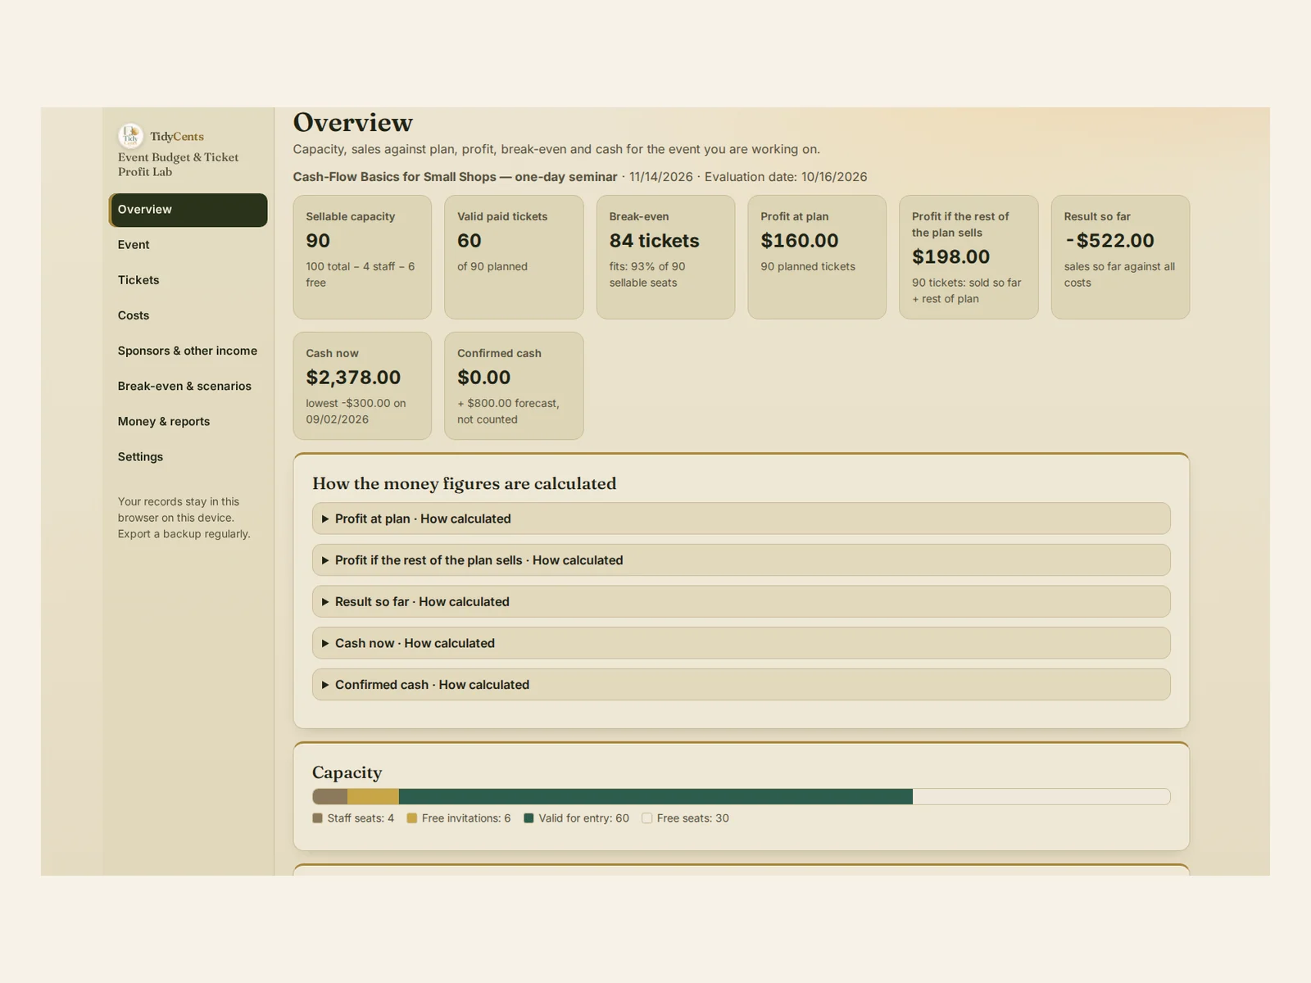Click the TidyCents logo icon
This screenshot has height=983, width=1311.
pyautogui.click(x=130, y=136)
